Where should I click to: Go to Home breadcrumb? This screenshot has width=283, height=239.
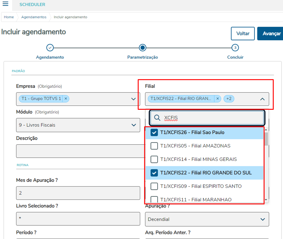pyautogui.click(x=9, y=17)
